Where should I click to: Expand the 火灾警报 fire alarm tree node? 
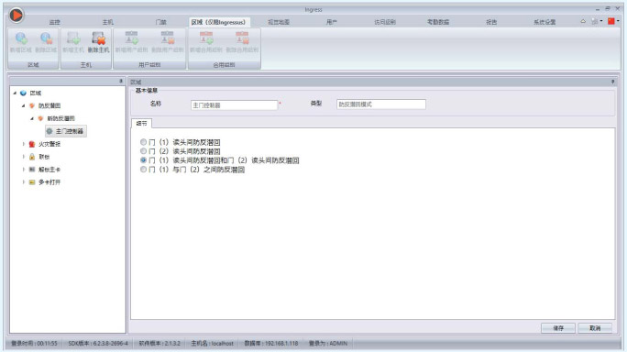point(24,144)
